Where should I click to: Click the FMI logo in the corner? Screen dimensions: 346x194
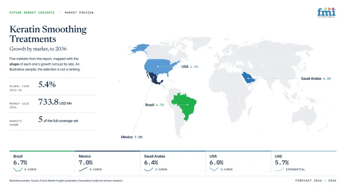point(326,12)
